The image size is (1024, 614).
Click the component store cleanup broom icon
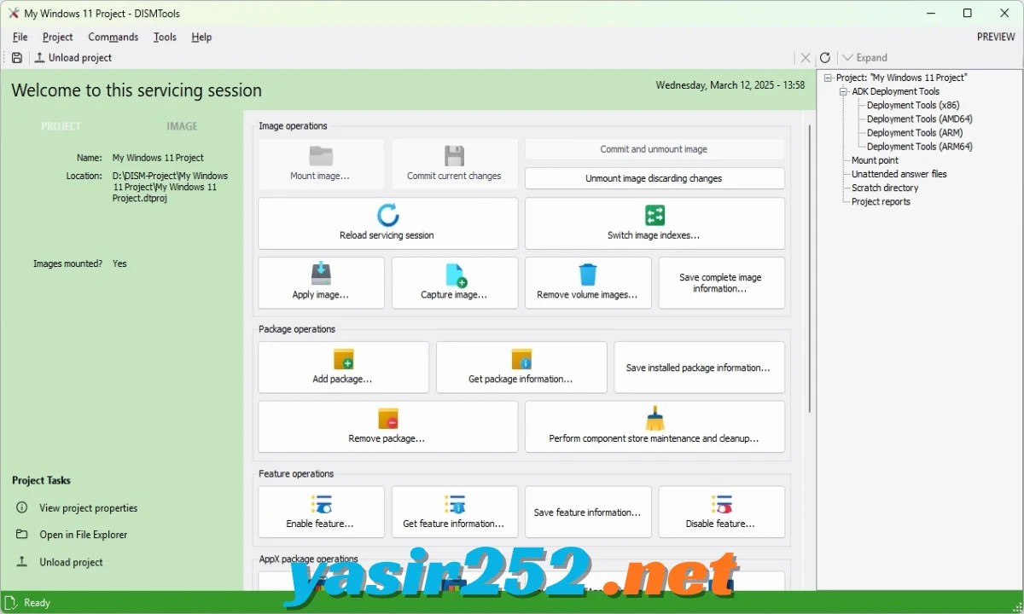[x=655, y=418]
